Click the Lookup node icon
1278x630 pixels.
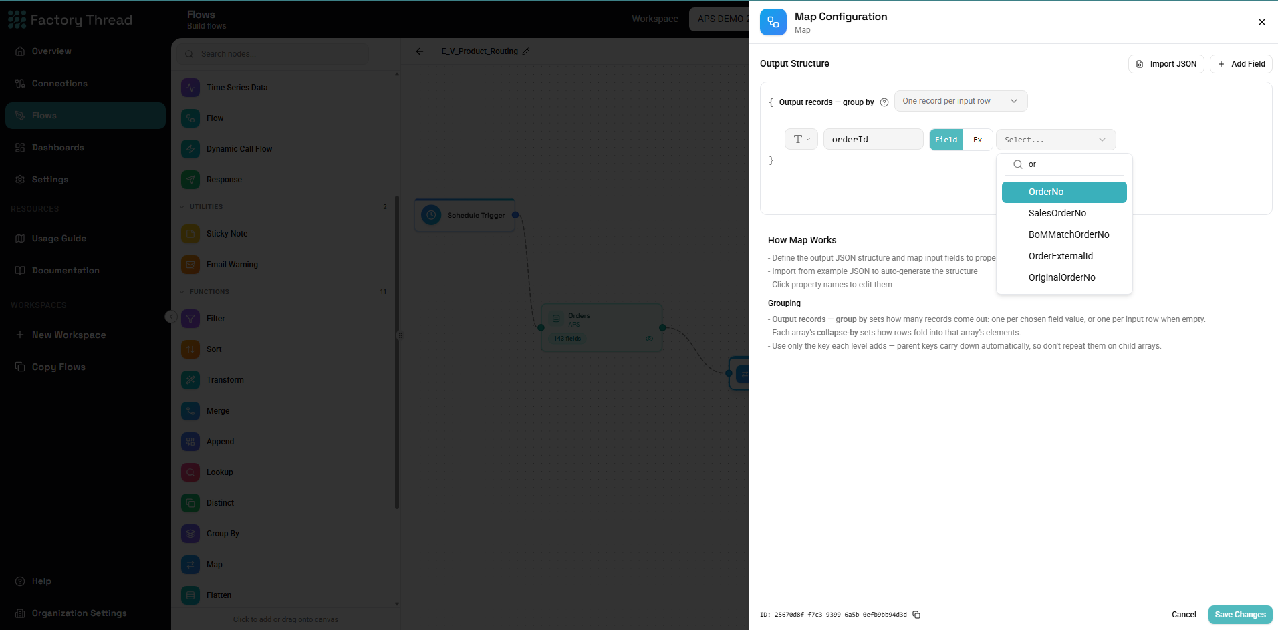(190, 472)
